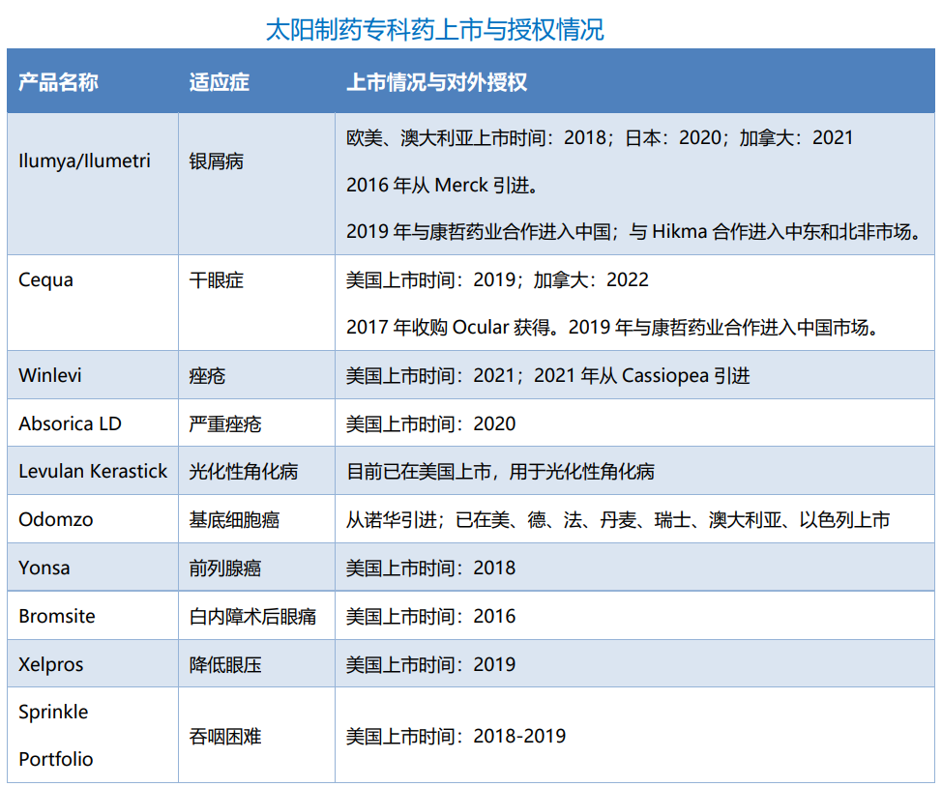Click the Odomzo product cell

pyautogui.click(x=56, y=520)
